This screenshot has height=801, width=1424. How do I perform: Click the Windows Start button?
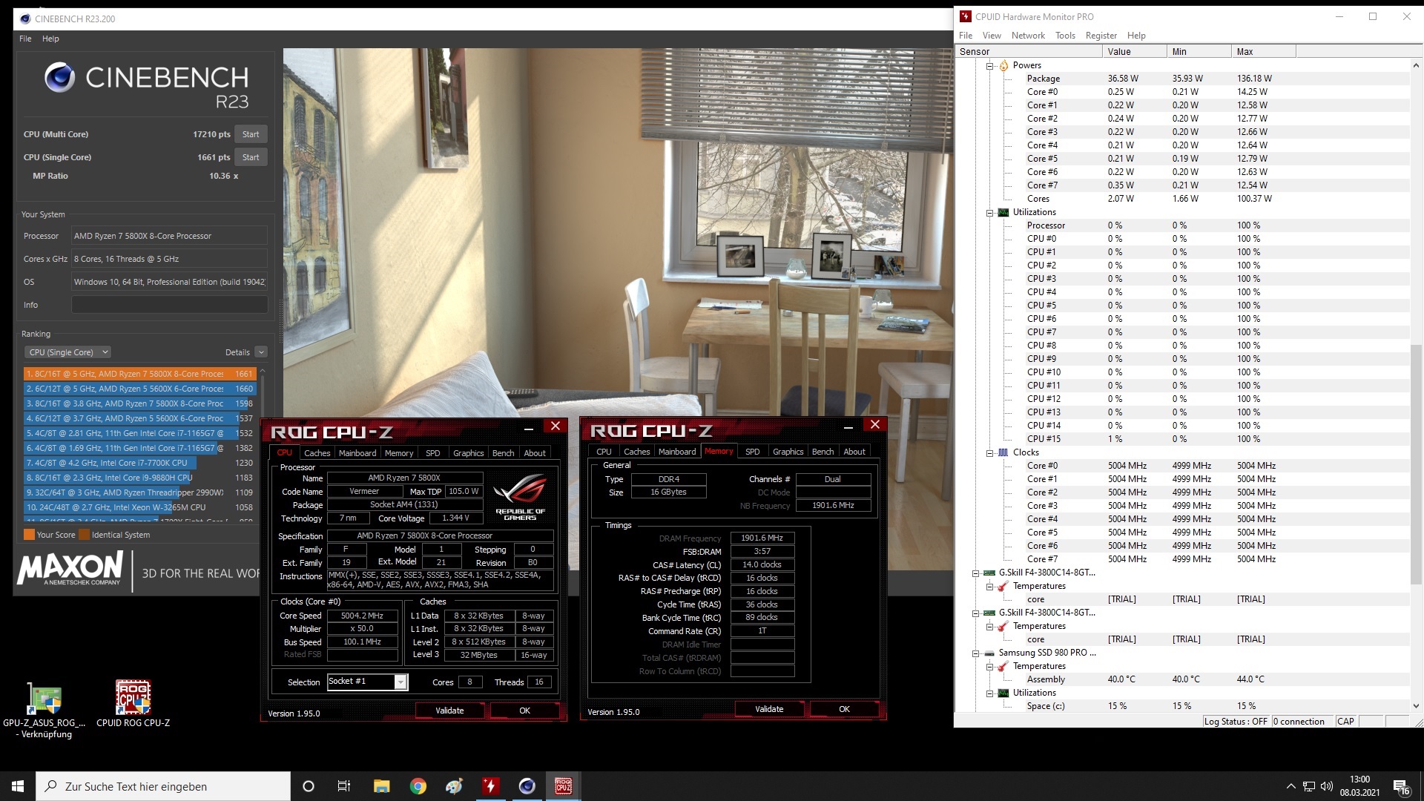(18, 786)
